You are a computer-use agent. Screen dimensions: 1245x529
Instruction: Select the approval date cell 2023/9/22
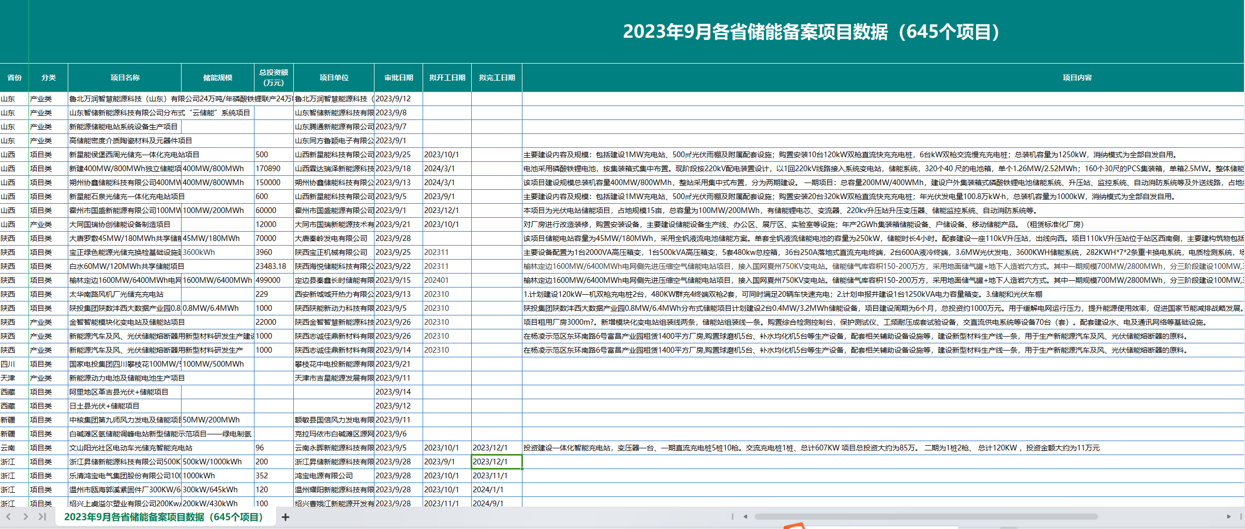(x=399, y=266)
